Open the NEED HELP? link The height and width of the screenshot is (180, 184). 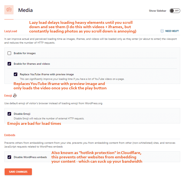[x=172, y=31]
